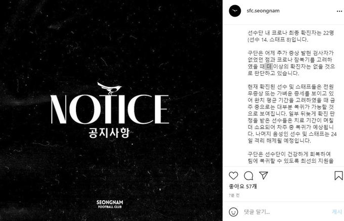Click caption's first line about 22명

(291, 33)
